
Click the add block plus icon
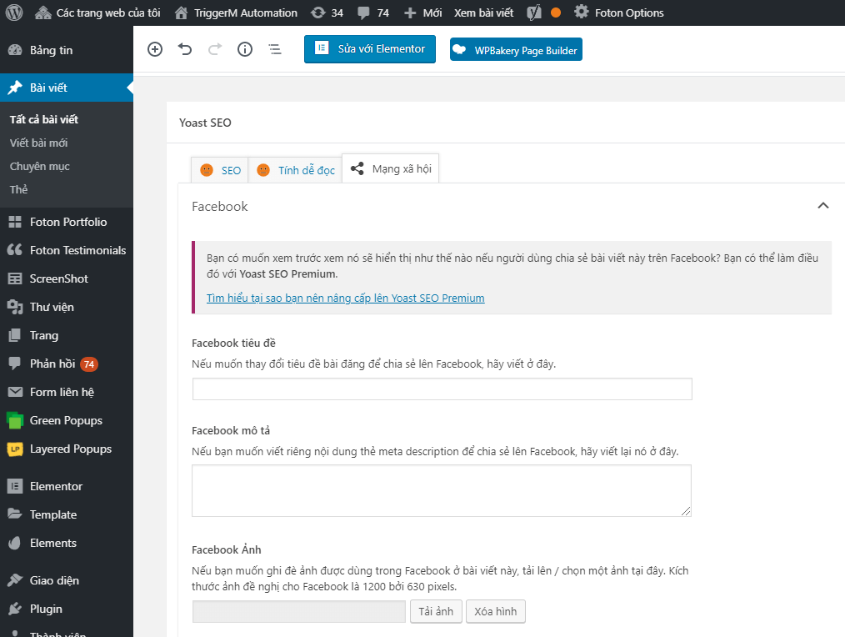pyautogui.click(x=155, y=49)
